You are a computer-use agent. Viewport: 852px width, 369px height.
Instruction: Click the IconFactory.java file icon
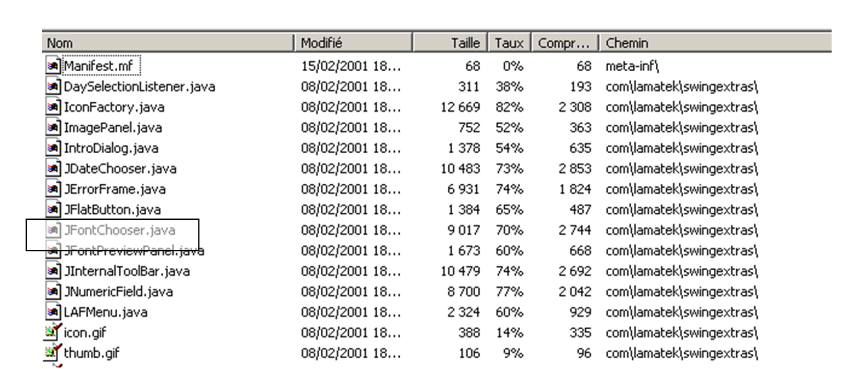point(53,107)
